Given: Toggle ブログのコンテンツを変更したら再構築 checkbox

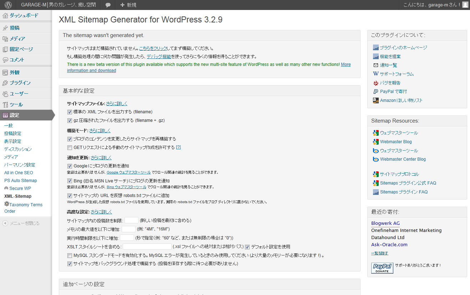Looking at the screenshot, I should coord(70,139).
